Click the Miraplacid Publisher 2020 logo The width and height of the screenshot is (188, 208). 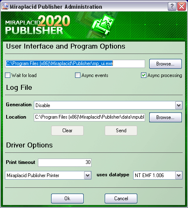(x=38, y=25)
